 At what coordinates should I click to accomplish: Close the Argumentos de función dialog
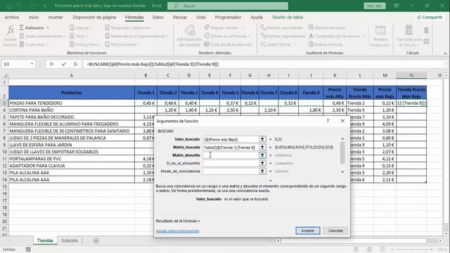342,121
